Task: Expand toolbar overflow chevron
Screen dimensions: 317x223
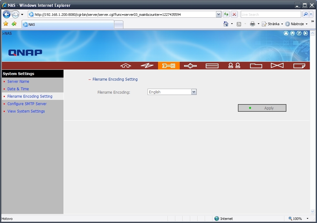Action: (x=313, y=21)
